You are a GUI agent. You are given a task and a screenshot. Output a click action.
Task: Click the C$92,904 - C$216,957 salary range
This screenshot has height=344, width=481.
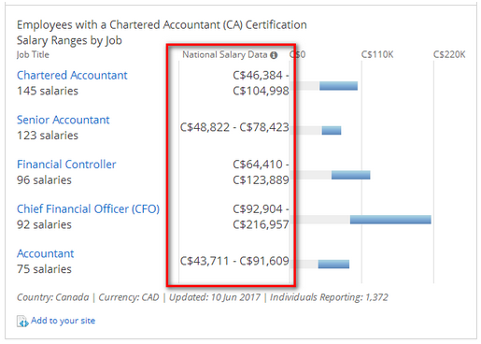tap(261, 217)
